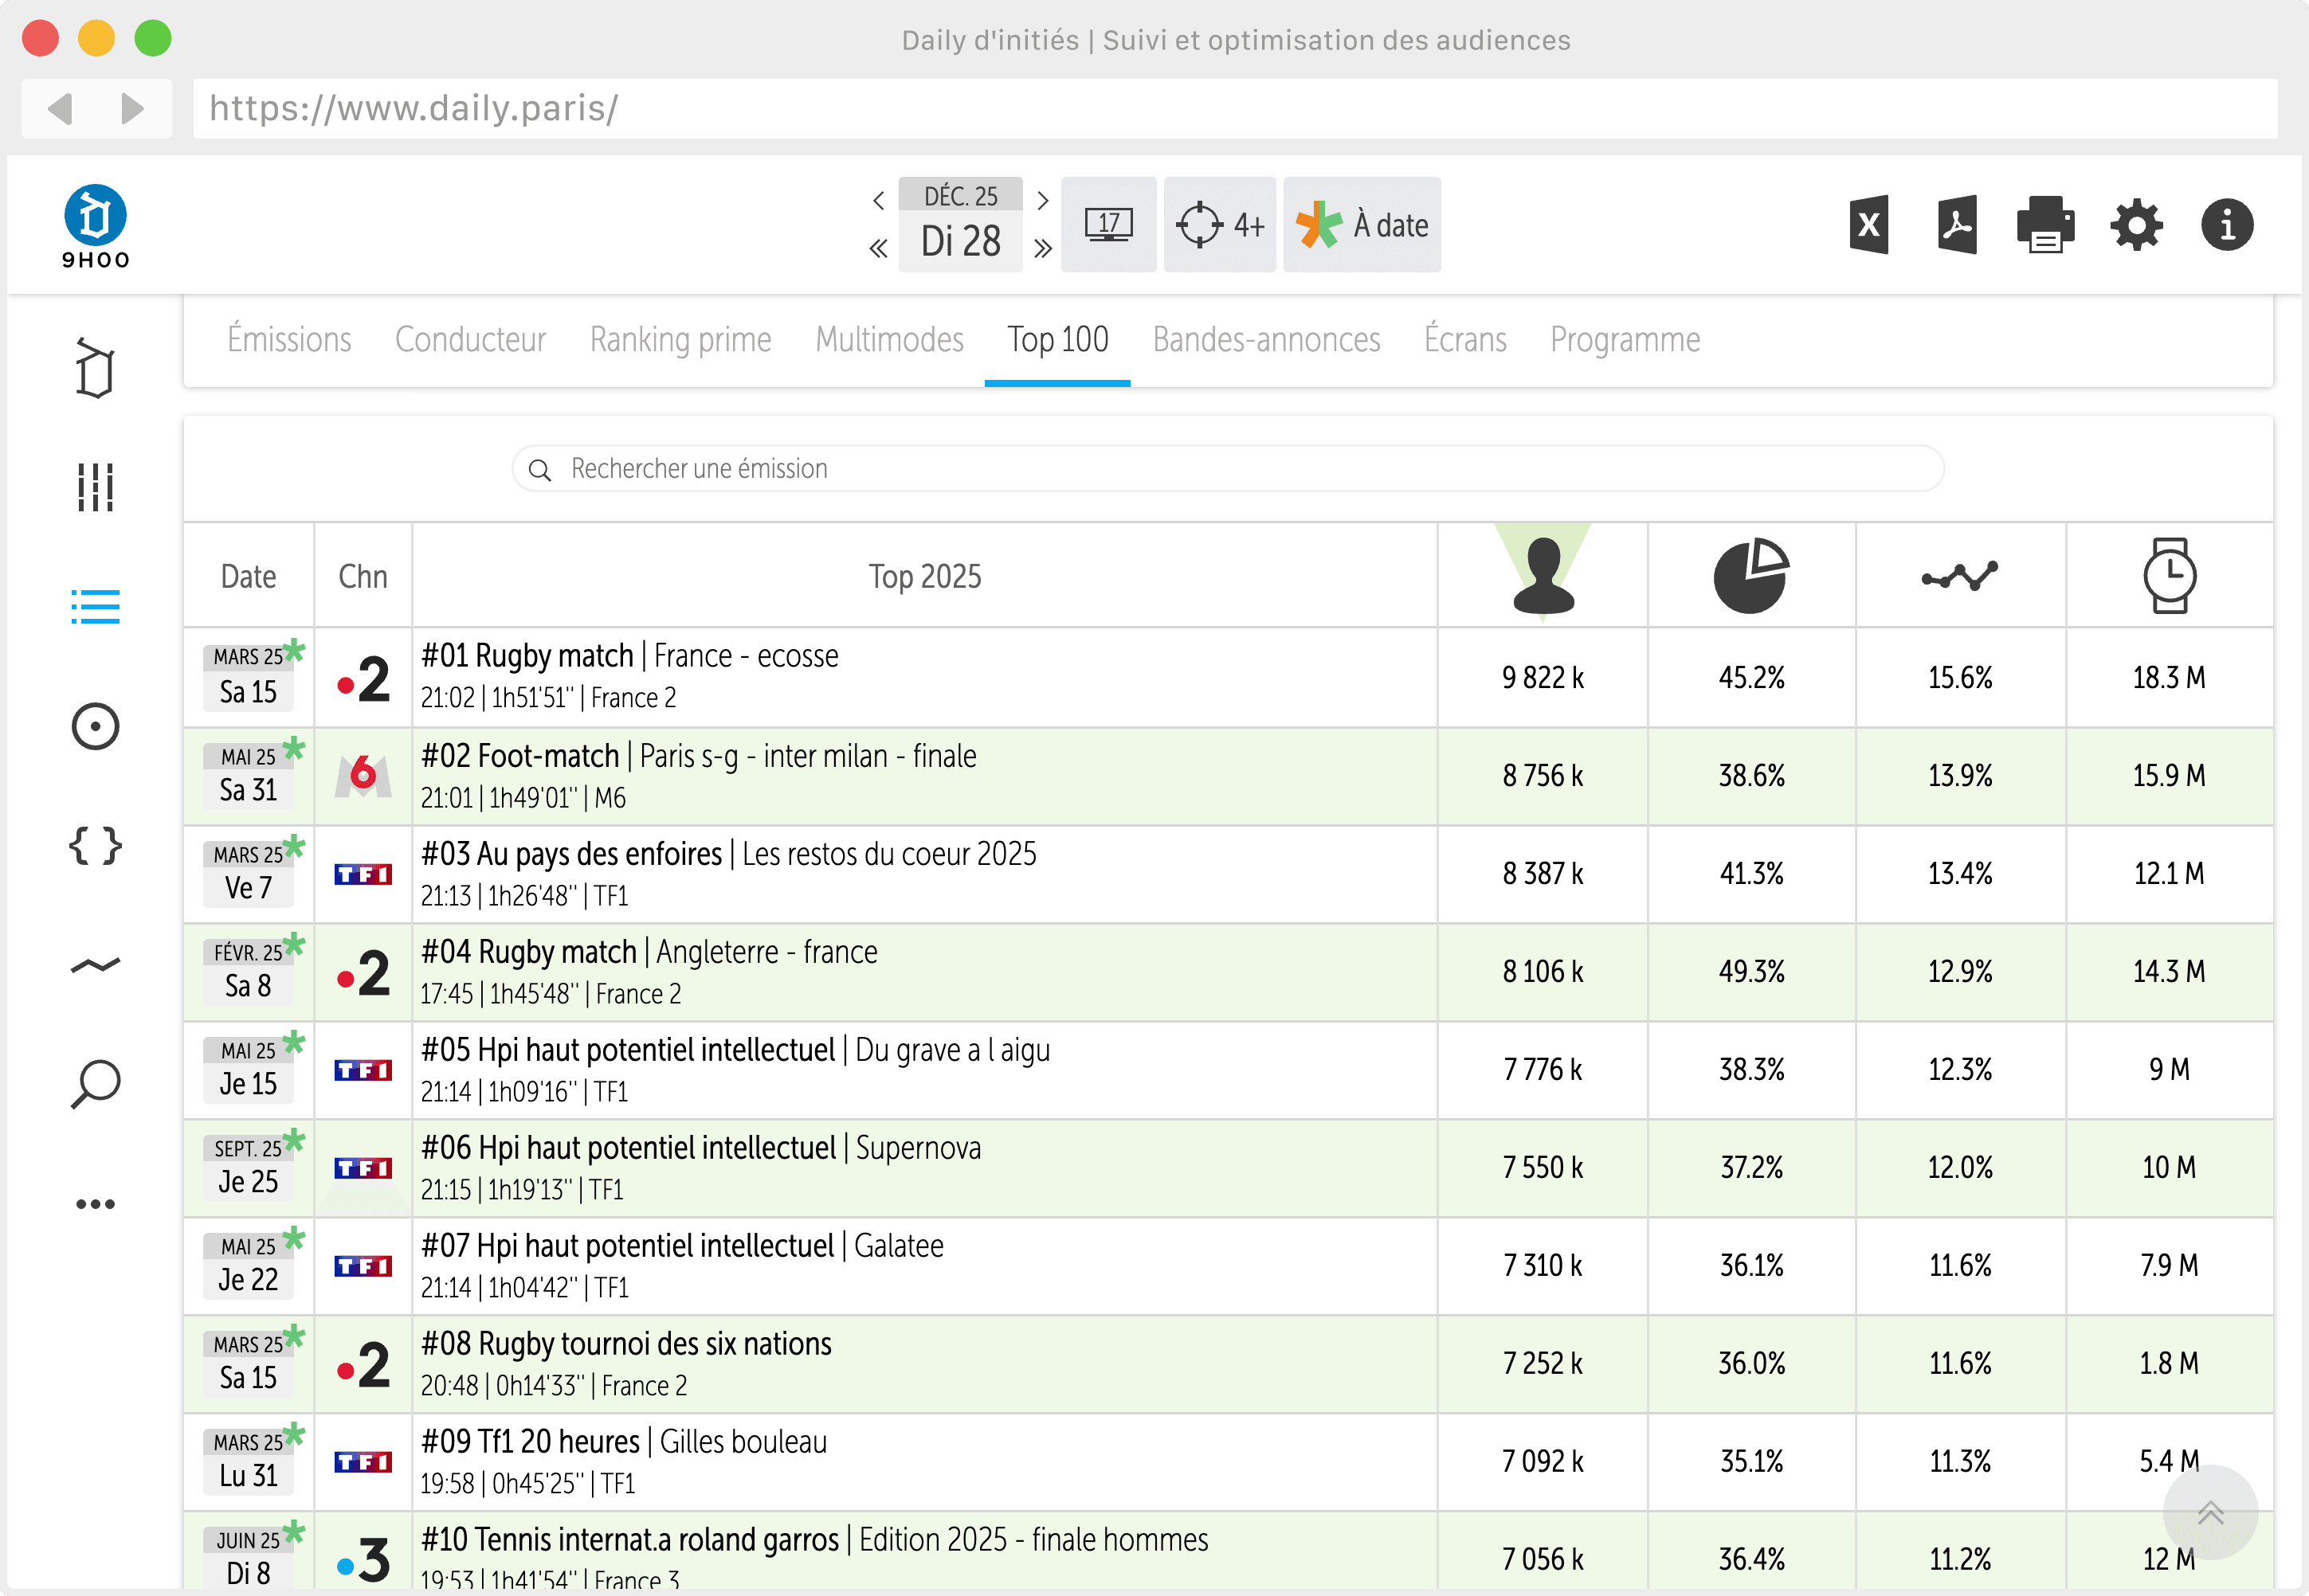Viewport: 2309px width, 1596px height.
Task: Select the magnifier search sidebar icon
Action: (96, 1084)
